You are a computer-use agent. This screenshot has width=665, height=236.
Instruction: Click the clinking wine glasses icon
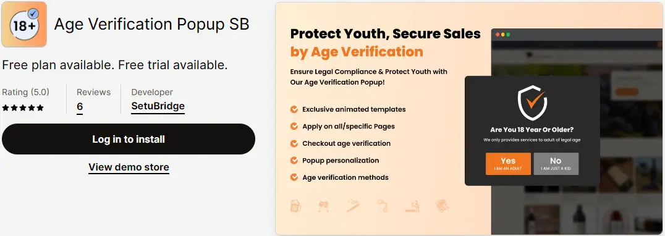point(324,206)
